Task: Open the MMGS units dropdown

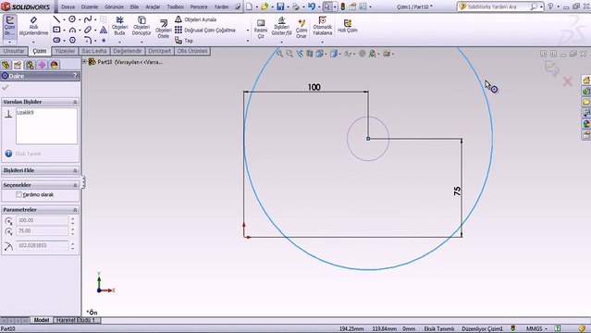Action: coord(536,329)
